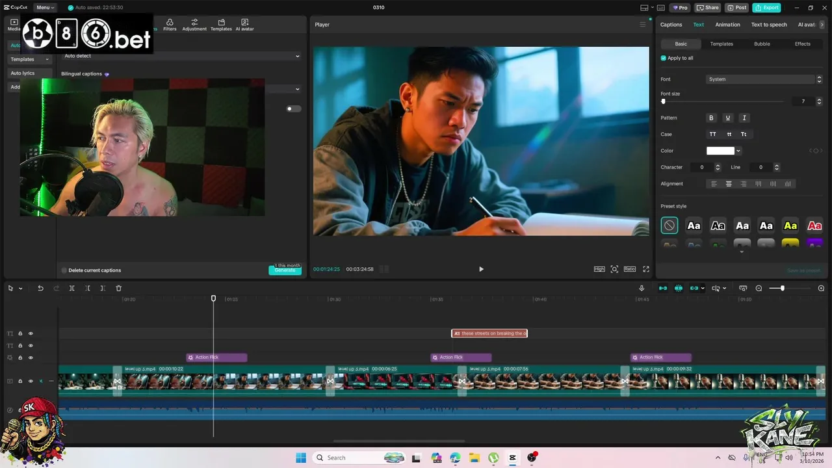Image resolution: width=832 pixels, height=468 pixels.
Task: Apply Italic pattern to caption text
Action: pyautogui.click(x=744, y=118)
